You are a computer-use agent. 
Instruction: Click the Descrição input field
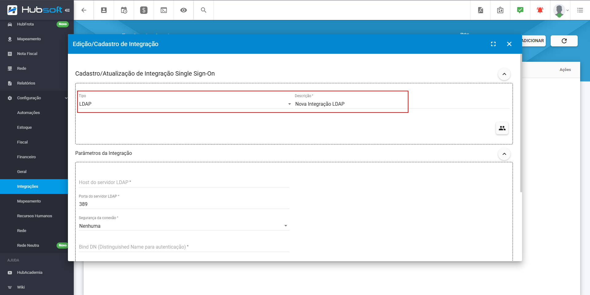point(402,104)
